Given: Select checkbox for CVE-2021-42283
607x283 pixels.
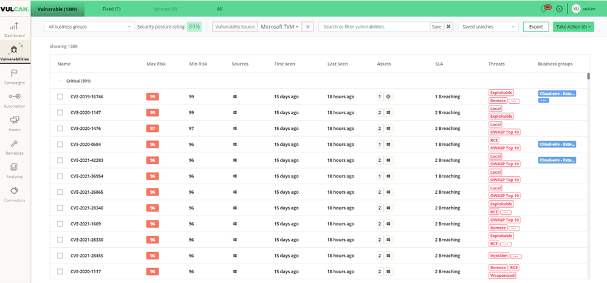Looking at the screenshot, I should point(60,160).
